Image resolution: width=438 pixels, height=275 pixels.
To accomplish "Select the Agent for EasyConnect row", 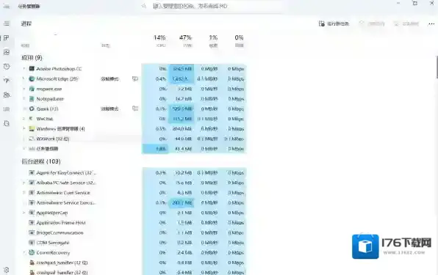I will tap(134, 173).
